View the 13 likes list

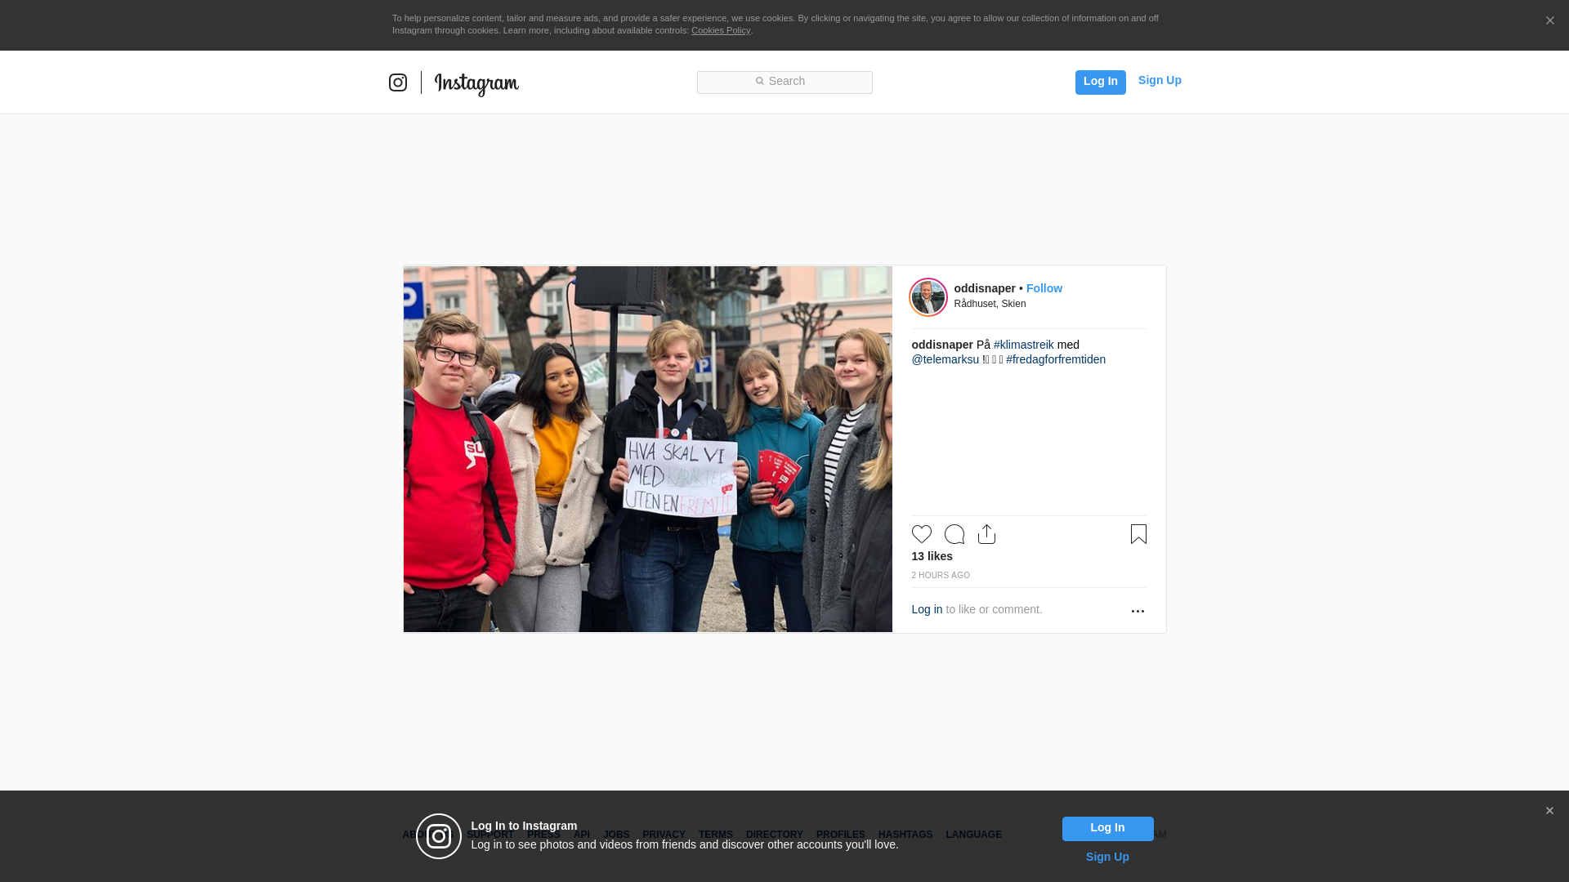coord(932,556)
